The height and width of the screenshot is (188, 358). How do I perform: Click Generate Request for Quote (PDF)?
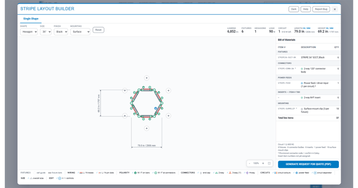coord(308,164)
